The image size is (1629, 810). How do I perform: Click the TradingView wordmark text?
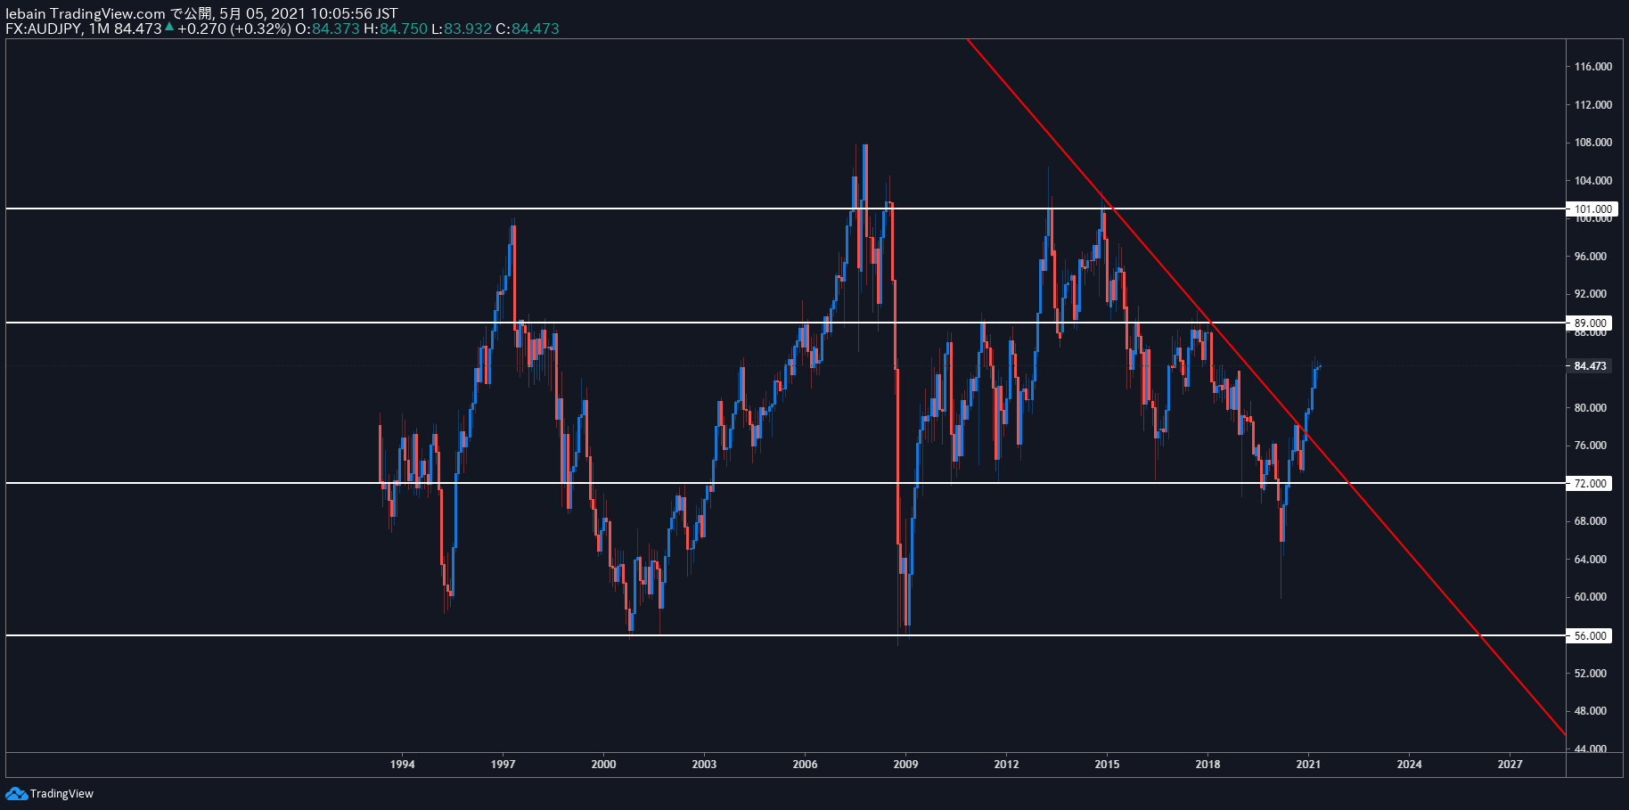point(61,793)
